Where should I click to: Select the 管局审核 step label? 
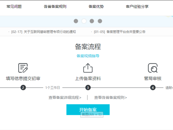[x=153, y=78]
